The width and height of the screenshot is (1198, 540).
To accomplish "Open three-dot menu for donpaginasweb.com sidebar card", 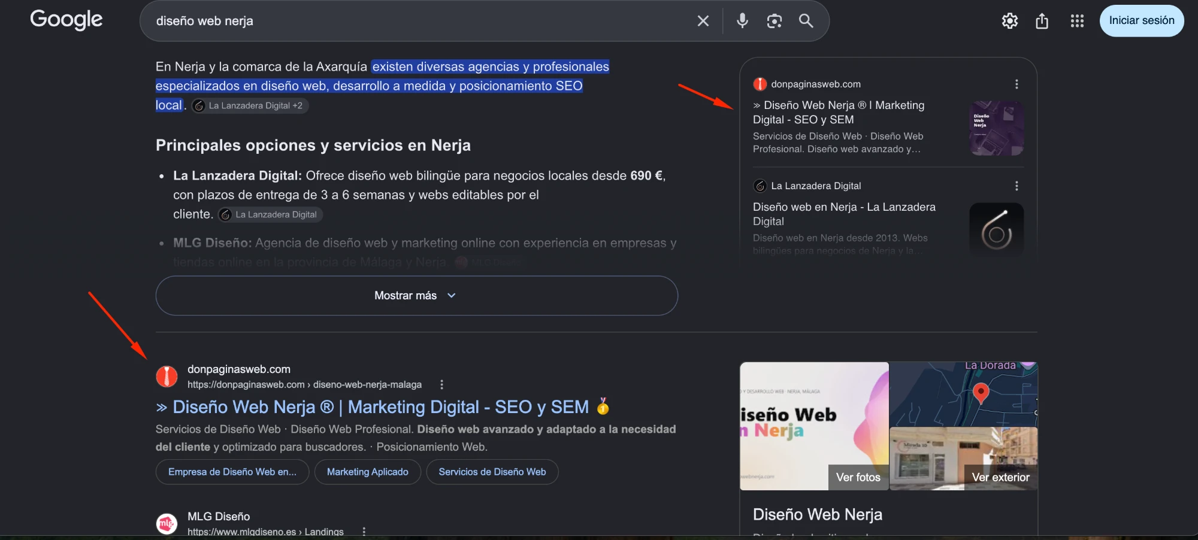I will (x=1017, y=84).
